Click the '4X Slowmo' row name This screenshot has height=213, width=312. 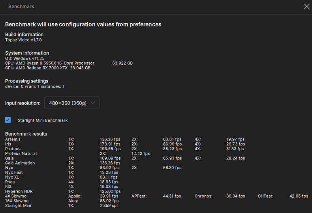[x=16, y=196]
